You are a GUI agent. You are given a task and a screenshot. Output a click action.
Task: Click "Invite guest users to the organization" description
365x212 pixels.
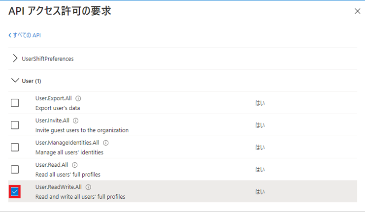(x=82, y=130)
